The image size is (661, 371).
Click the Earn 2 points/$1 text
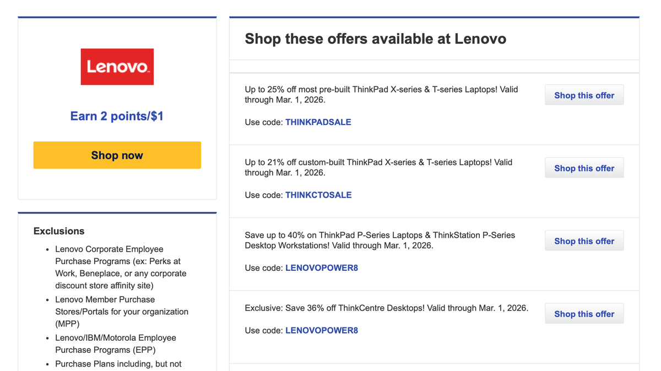click(117, 116)
